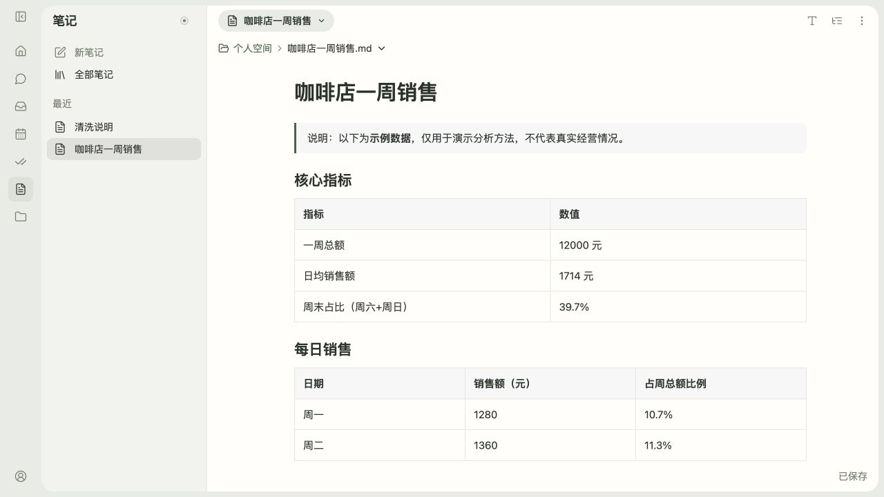884x497 pixels.
Task: Open the user account icon
Action: coord(21,476)
